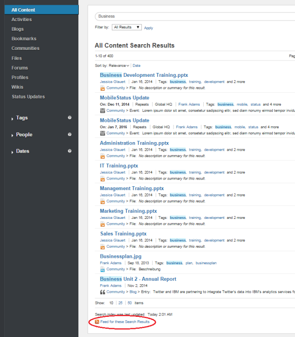Open Business Unit 2 - Annual Report result

tap(138, 279)
